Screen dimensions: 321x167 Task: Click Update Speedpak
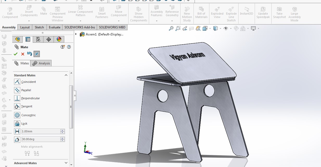coord(263,13)
